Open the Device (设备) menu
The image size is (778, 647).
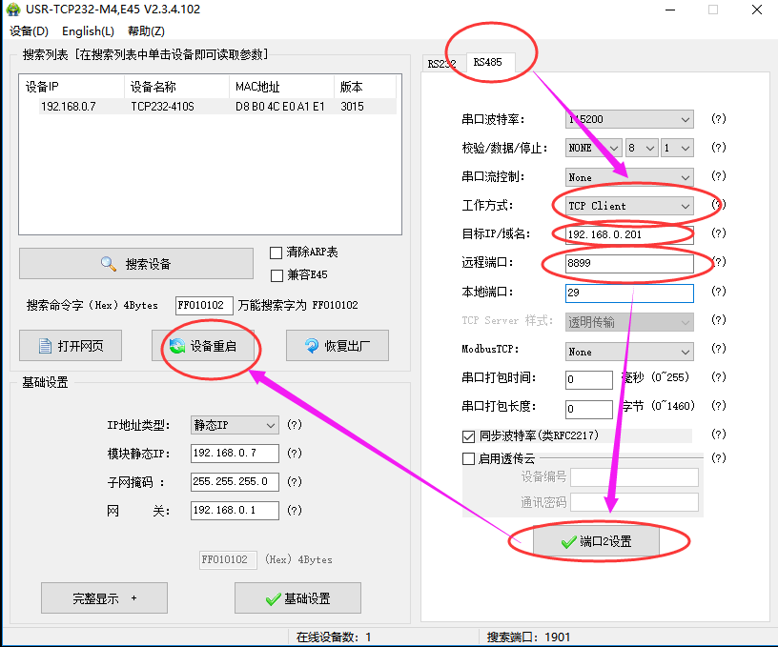click(x=29, y=31)
